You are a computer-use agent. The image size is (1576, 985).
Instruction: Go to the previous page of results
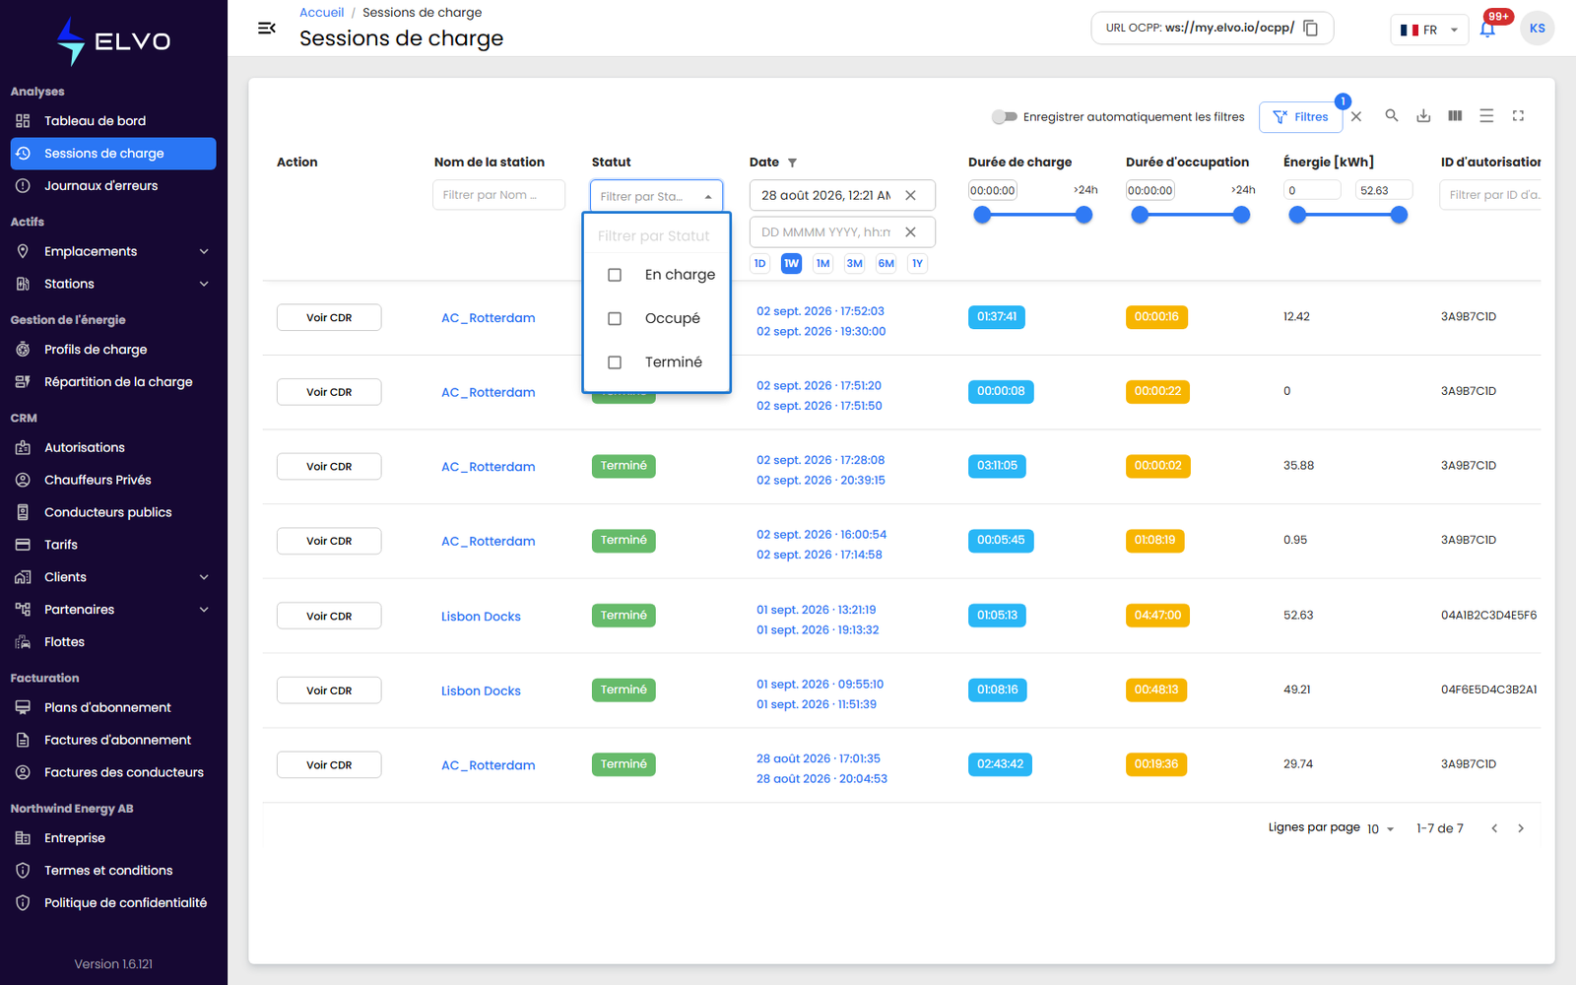coord(1494,828)
